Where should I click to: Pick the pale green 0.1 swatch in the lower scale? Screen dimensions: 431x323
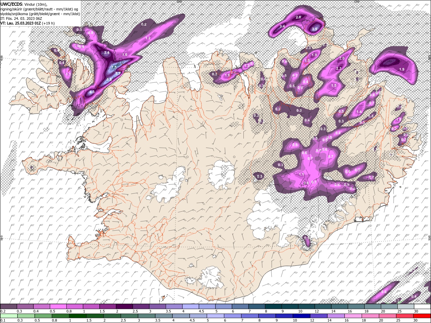[9, 316]
